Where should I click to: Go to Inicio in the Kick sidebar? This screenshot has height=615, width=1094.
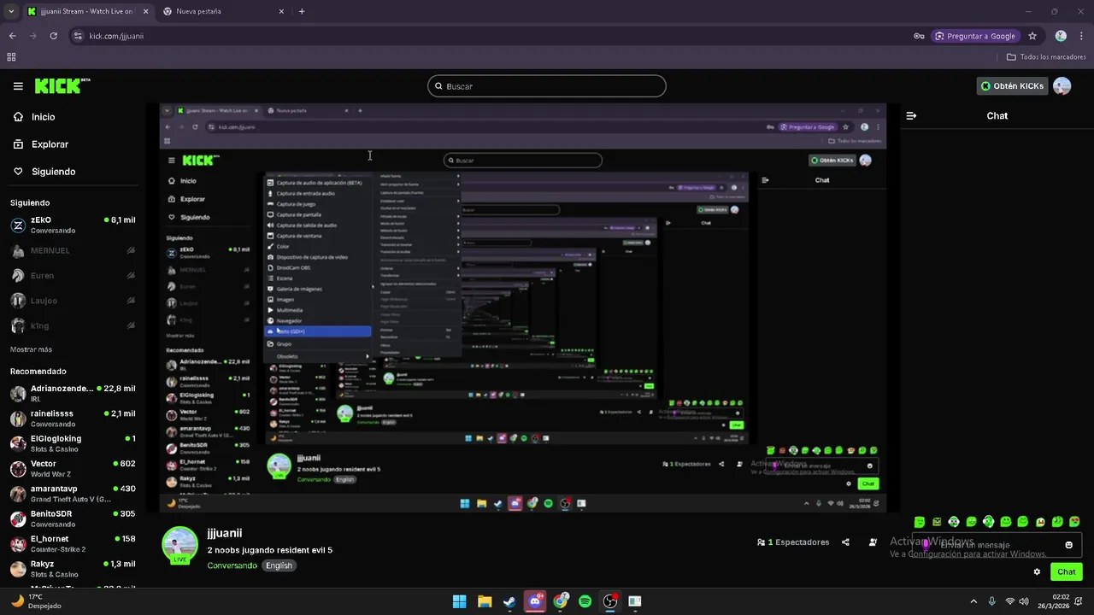pos(43,117)
